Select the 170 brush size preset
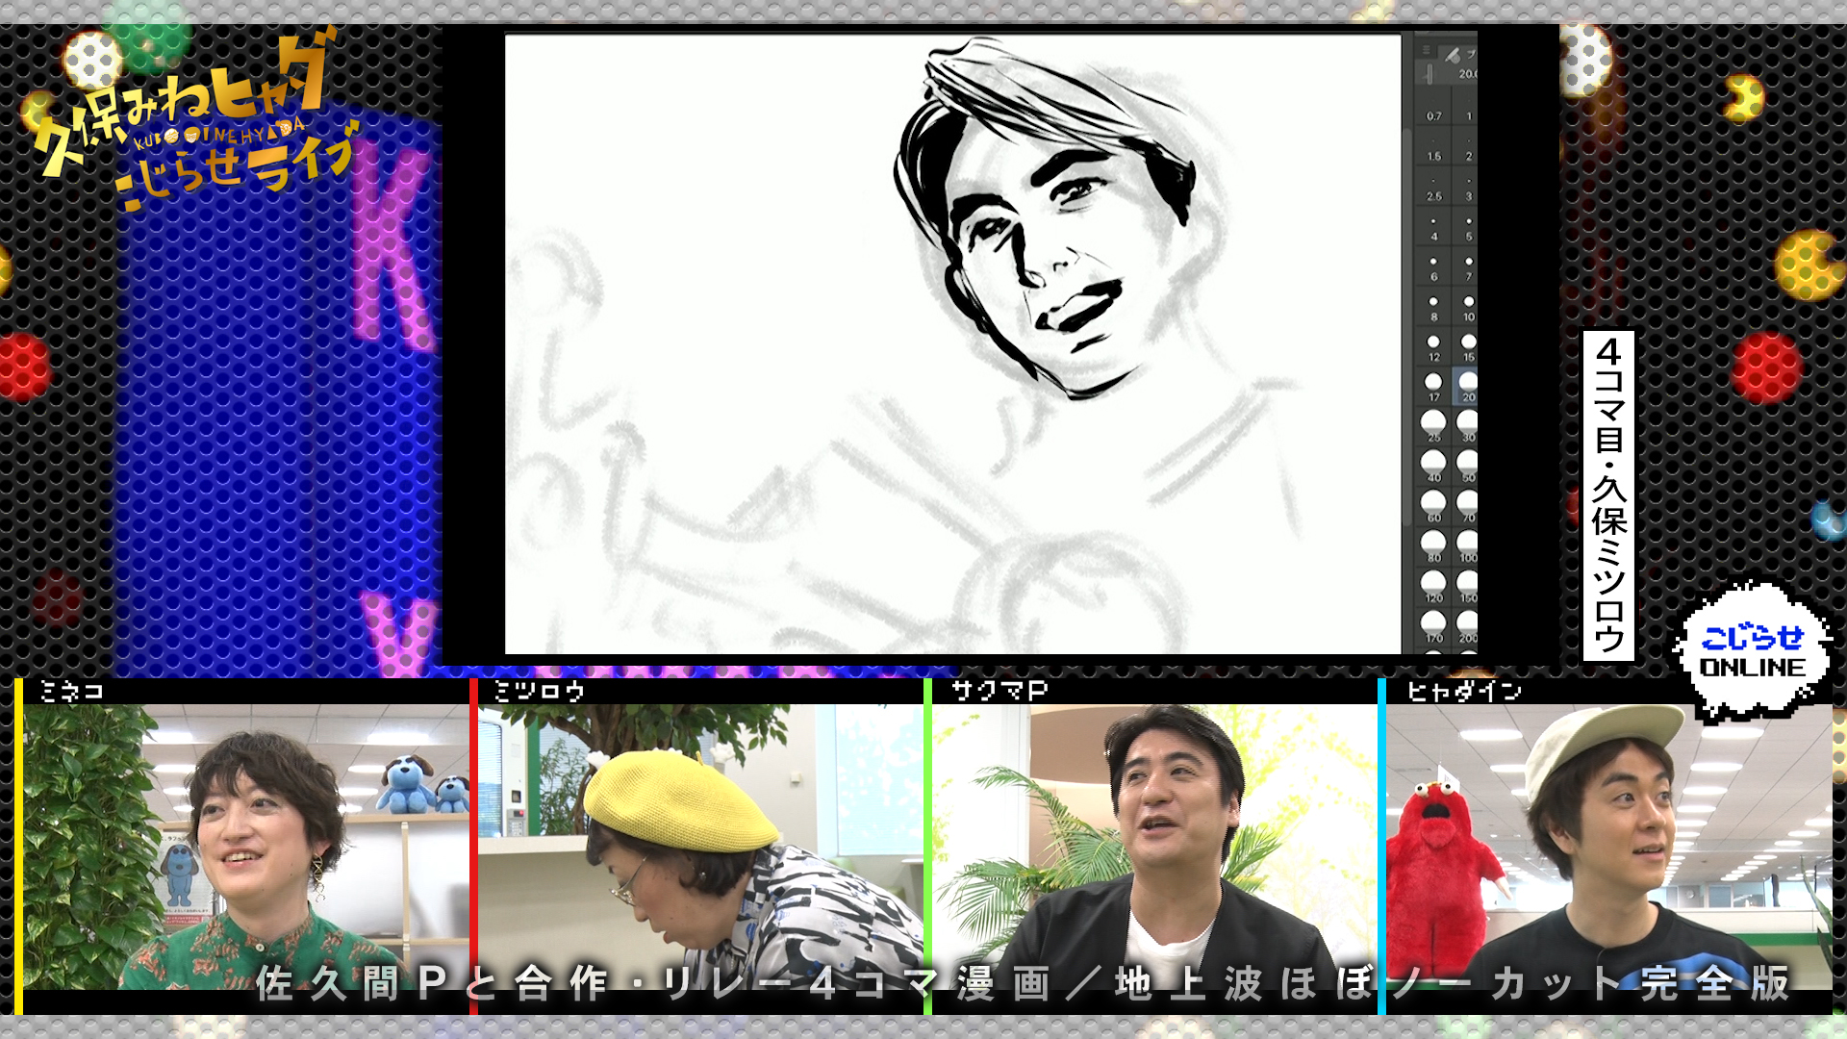Screen dimensions: 1847x1039 [1433, 625]
